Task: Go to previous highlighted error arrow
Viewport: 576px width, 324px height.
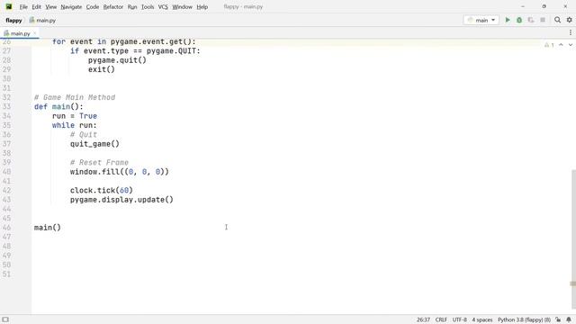Action: 561,45
